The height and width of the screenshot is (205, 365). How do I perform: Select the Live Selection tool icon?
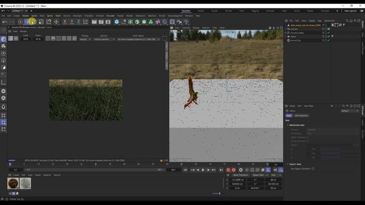tap(21, 22)
